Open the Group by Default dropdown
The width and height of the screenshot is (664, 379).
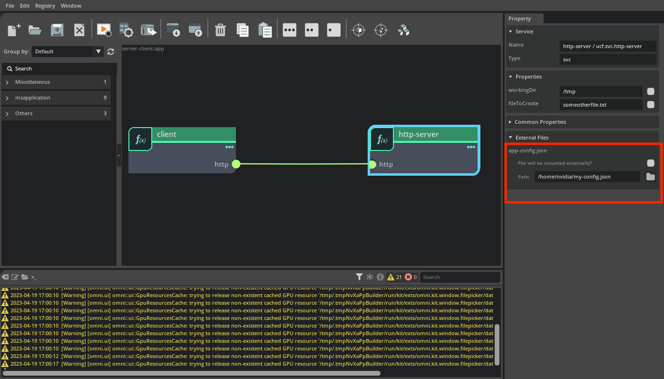click(68, 51)
